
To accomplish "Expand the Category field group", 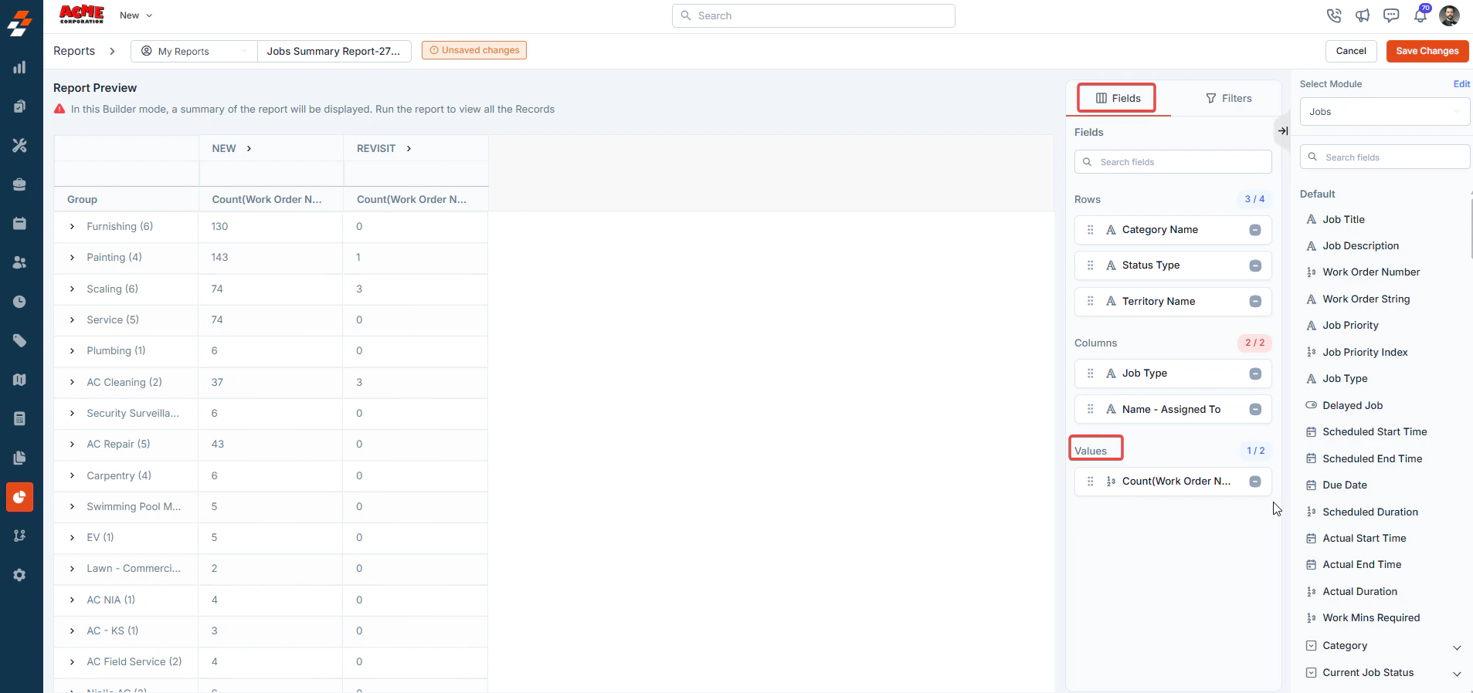I will [1457, 647].
